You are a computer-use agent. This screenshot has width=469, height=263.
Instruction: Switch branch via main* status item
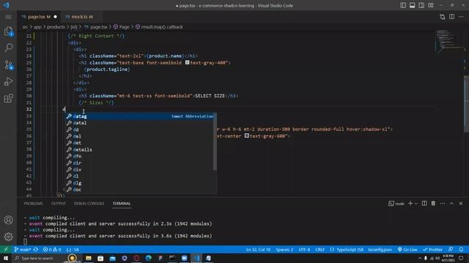pyautogui.click(x=23, y=250)
